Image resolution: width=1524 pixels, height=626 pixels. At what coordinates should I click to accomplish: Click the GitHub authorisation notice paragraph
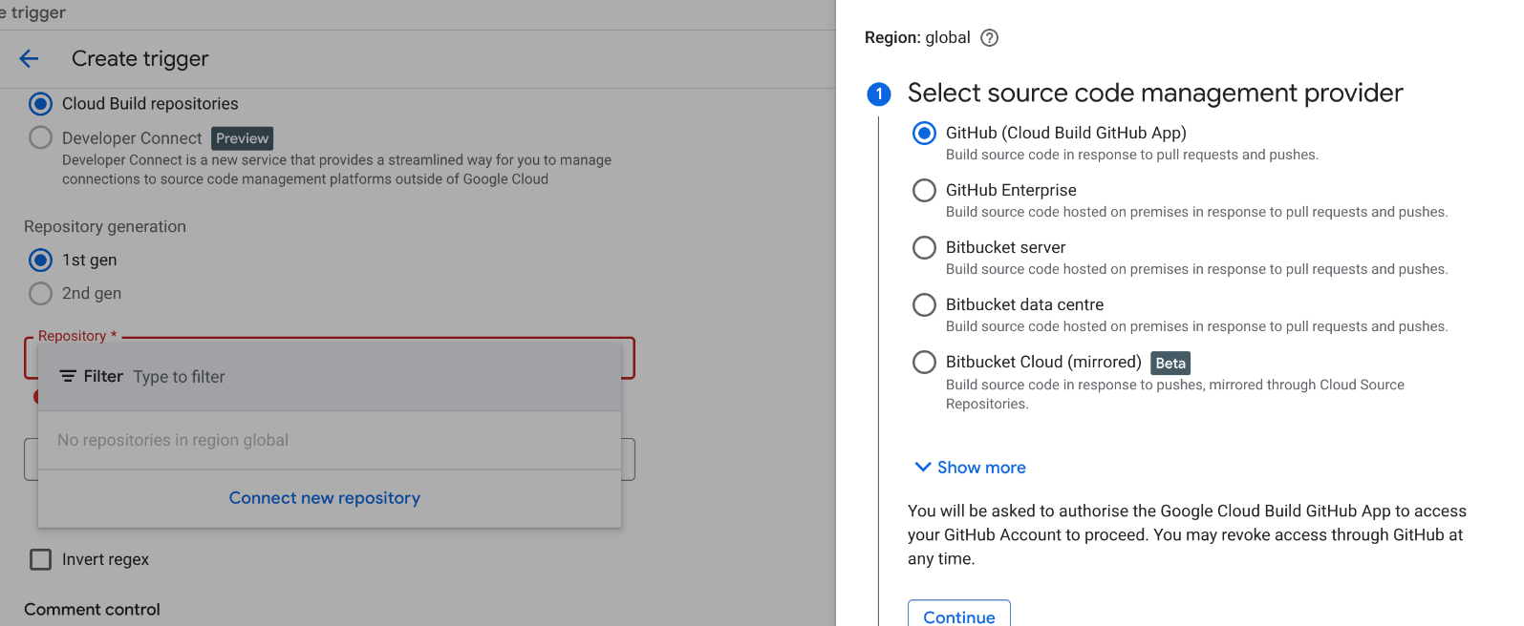point(1188,534)
